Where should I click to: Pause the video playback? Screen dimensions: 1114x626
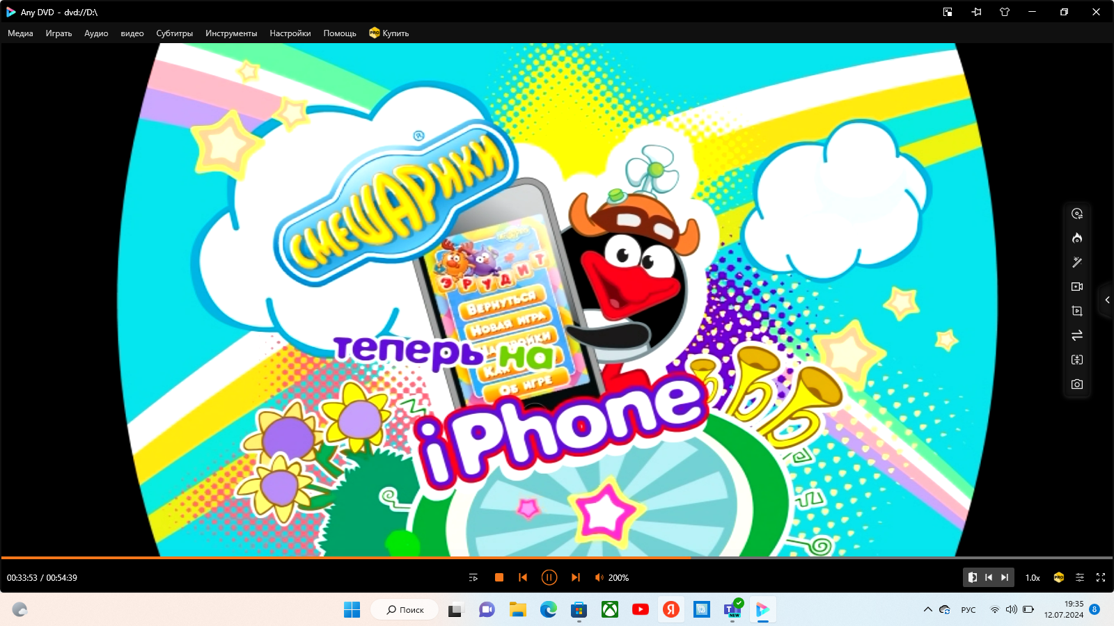point(549,577)
